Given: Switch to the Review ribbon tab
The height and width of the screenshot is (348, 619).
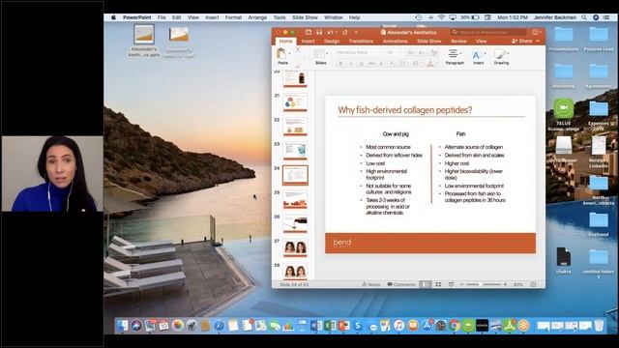Looking at the screenshot, I should pos(458,41).
